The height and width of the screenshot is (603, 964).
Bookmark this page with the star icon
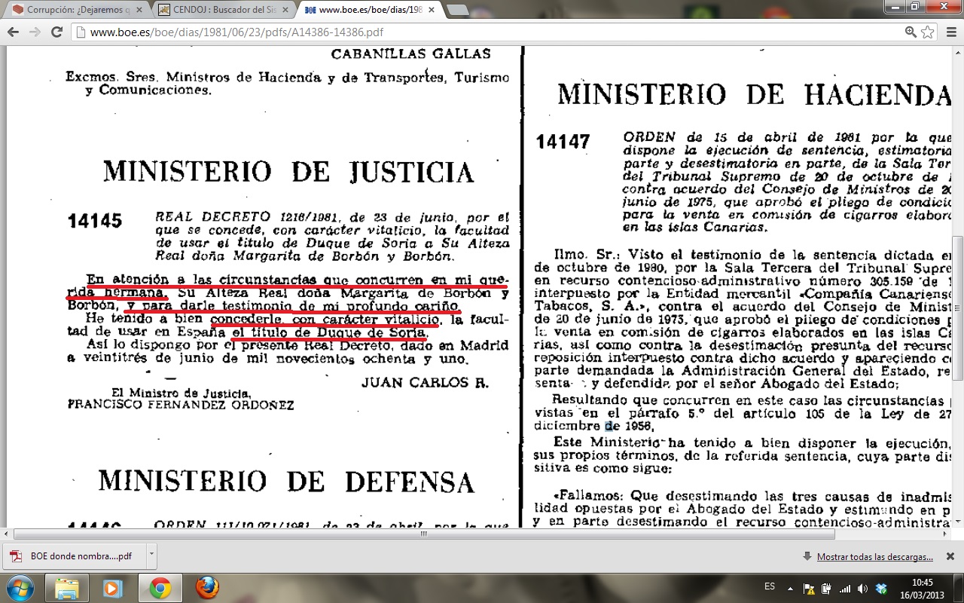coord(928,32)
